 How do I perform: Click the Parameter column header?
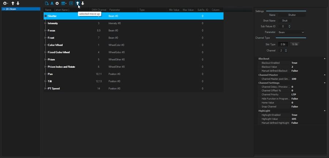click(114, 10)
